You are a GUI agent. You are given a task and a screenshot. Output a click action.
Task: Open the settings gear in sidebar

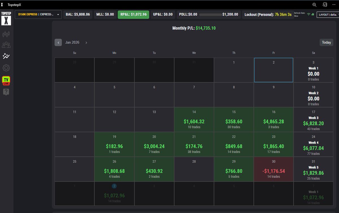click(x=6, y=68)
